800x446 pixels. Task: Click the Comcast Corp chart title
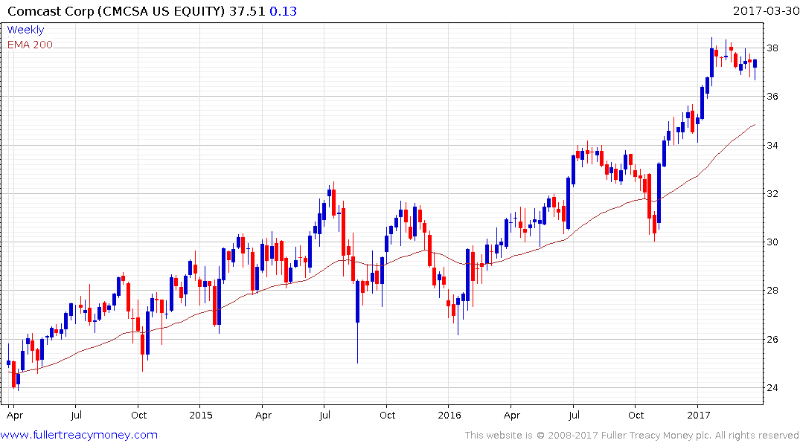[116, 11]
